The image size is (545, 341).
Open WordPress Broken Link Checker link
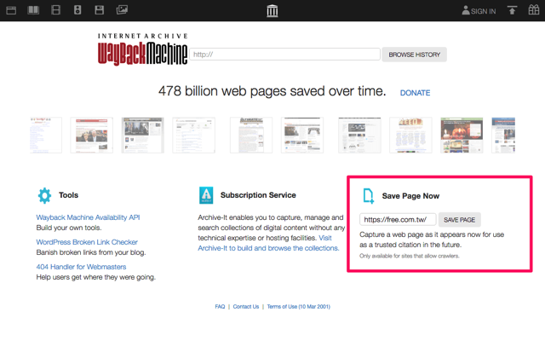[x=87, y=242]
